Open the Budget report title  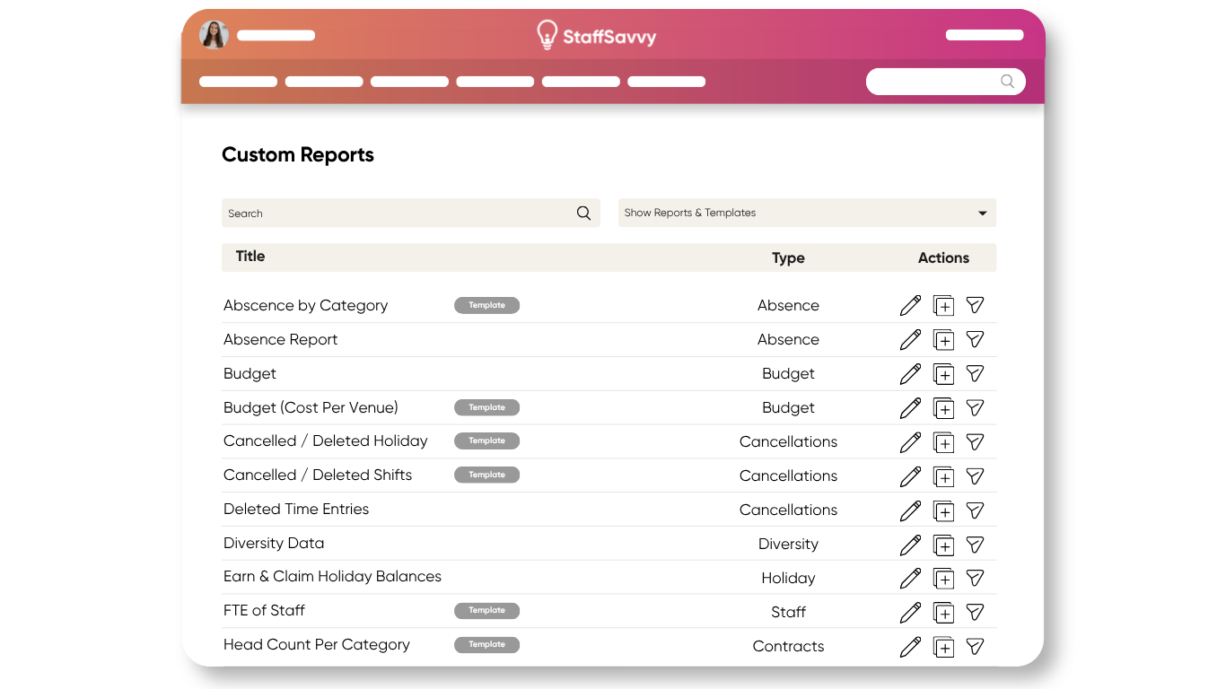[x=250, y=374]
